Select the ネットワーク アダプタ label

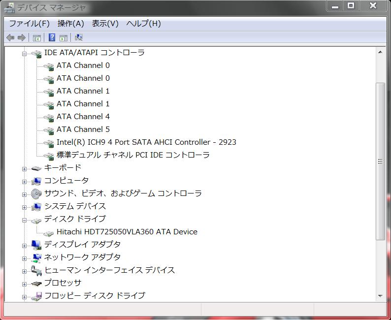82,257
